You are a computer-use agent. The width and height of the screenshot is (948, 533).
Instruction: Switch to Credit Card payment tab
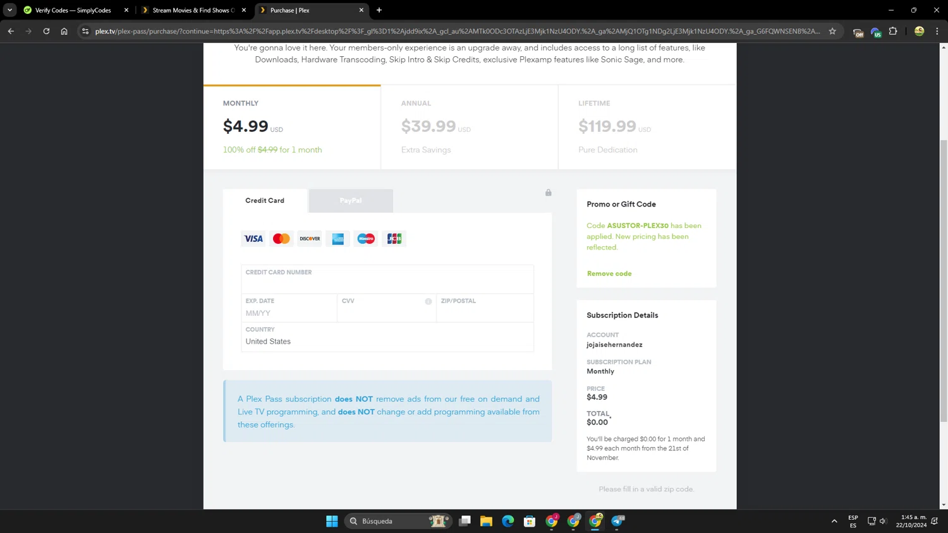click(x=265, y=201)
